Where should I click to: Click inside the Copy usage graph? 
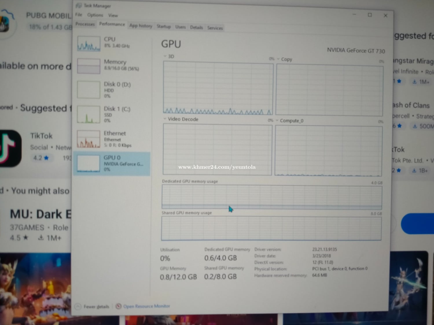tap(330, 90)
